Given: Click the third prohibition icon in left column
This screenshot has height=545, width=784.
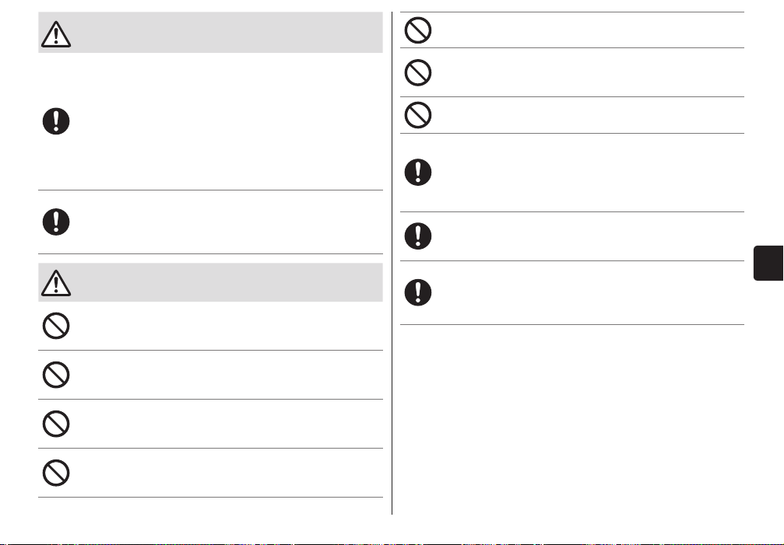Looking at the screenshot, I should click(x=56, y=424).
